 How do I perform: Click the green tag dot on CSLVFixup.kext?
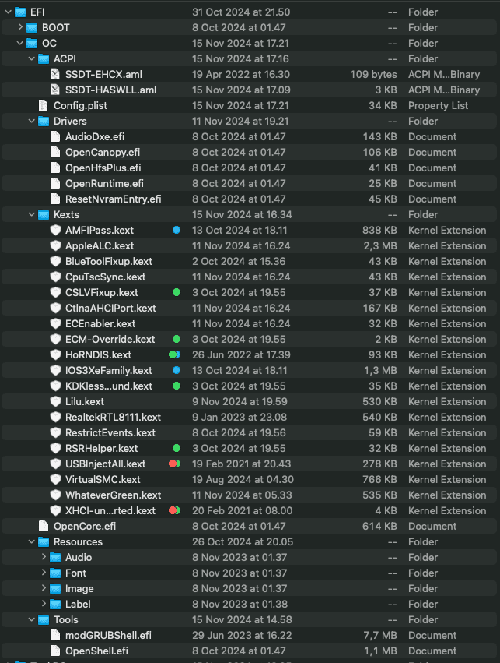point(177,292)
